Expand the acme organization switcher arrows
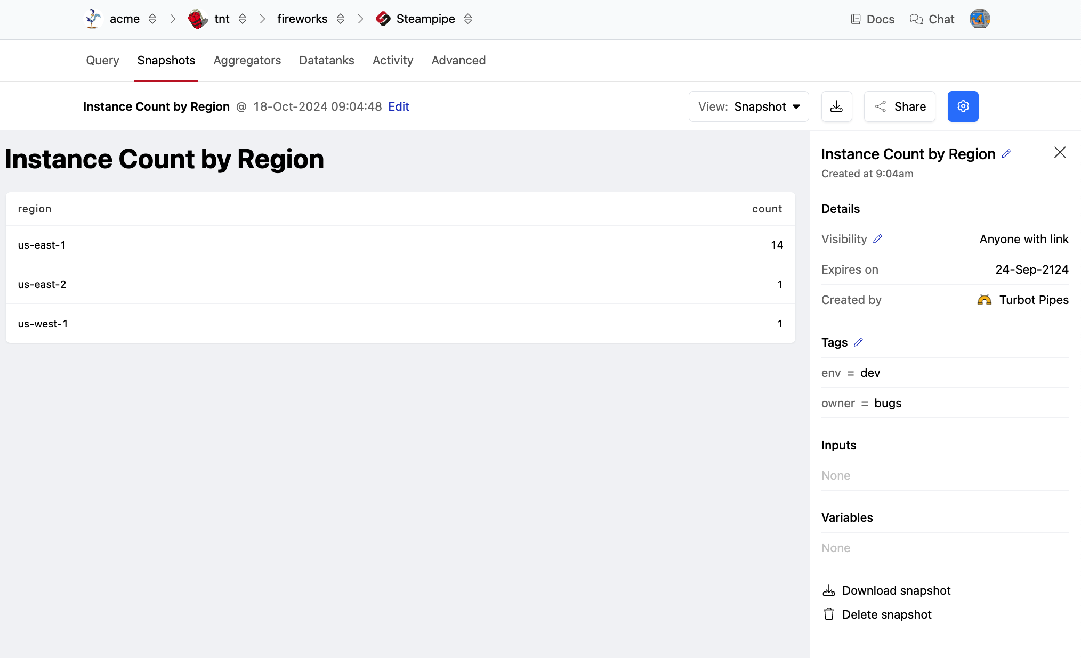The height and width of the screenshot is (658, 1081). tap(152, 19)
